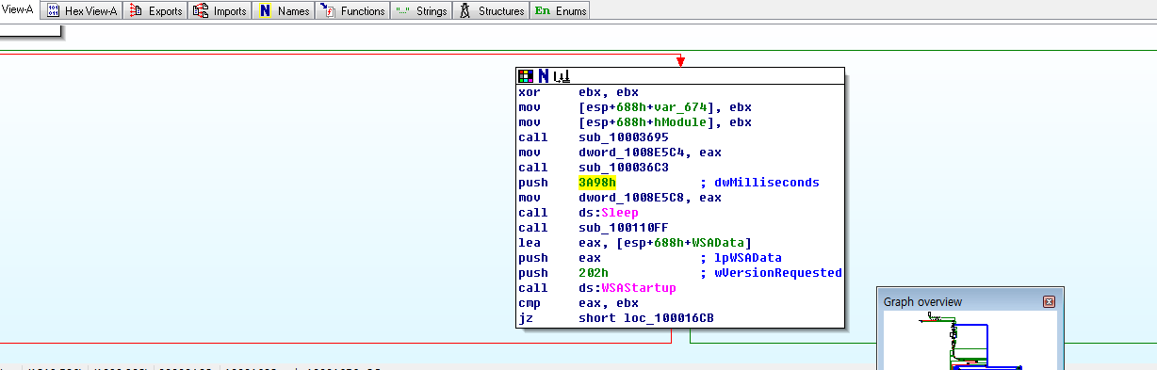
Task: Click the Imports tab icon
Action: 200,11
